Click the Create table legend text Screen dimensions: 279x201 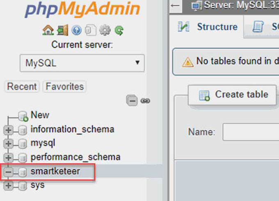point(242,94)
